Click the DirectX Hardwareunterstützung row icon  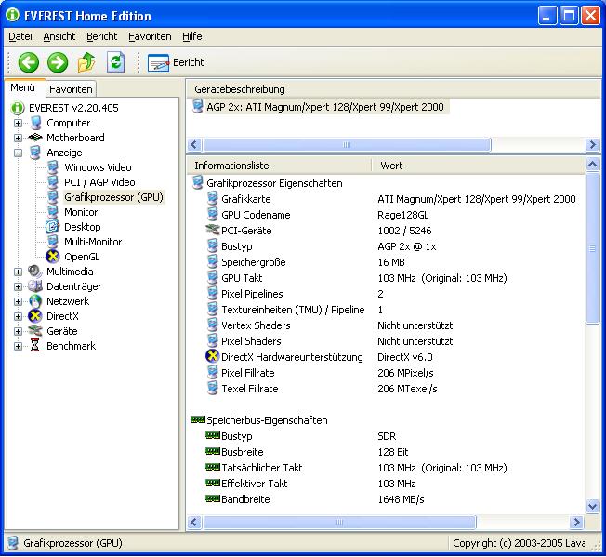coord(213,356)
